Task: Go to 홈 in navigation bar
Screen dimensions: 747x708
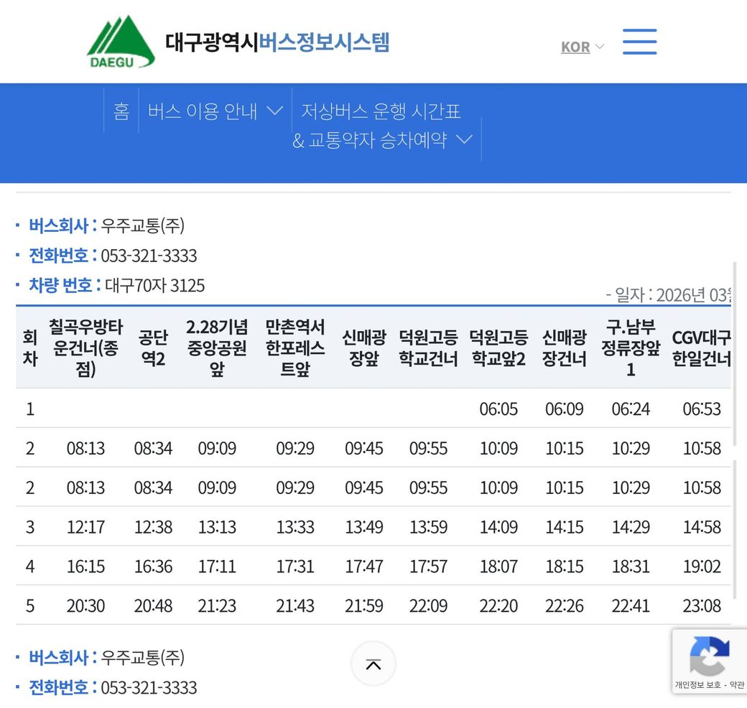Action: 121,111
